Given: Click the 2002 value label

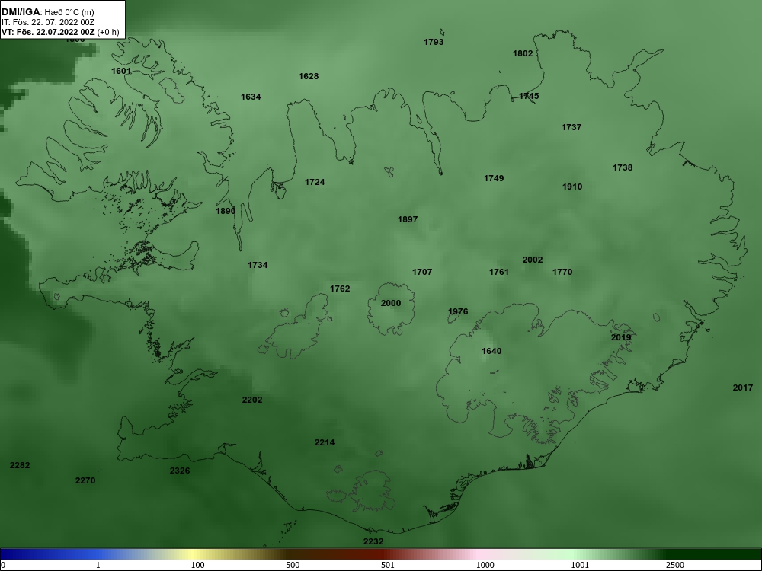Looking at the screenshot, I should pyautogui.click(x=532, y=260).
